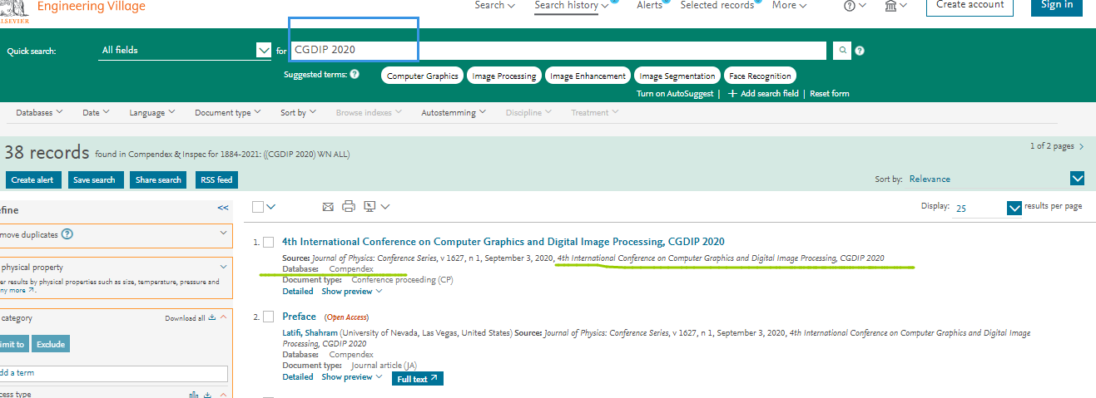The image size is (1096, 398).
Task: Open Full text for the Preface record
Action: [x=417, y=379]
